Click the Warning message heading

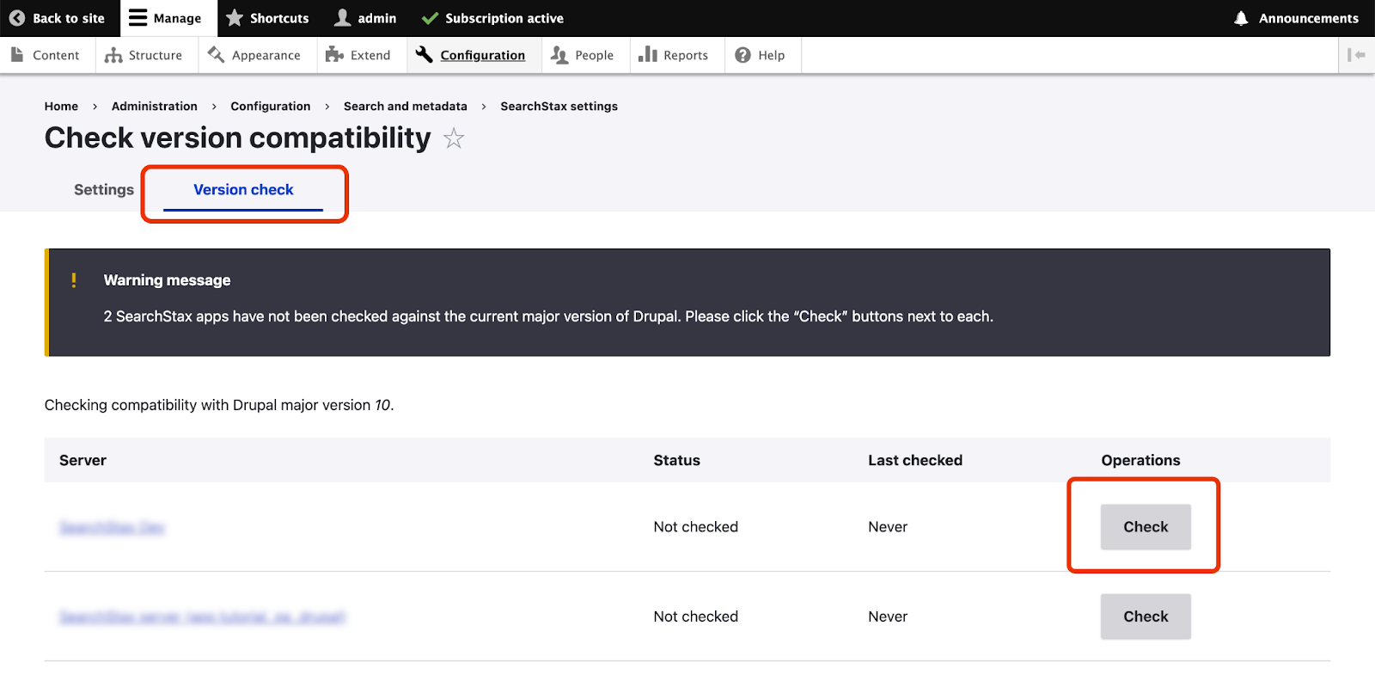pos(167,280)
